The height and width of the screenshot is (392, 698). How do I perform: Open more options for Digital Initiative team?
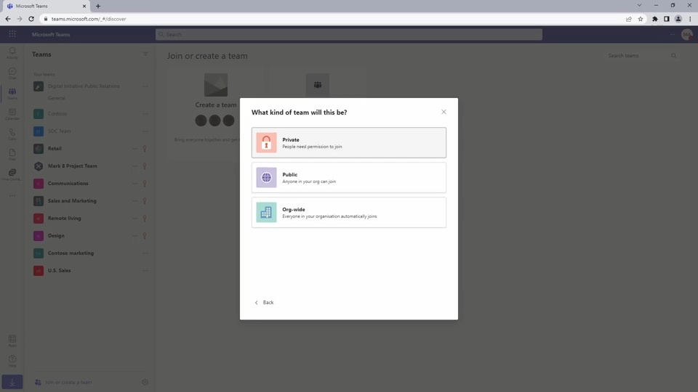click(x=145, y=86)
